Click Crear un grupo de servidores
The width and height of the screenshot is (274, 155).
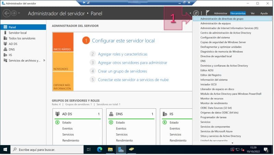122,71
